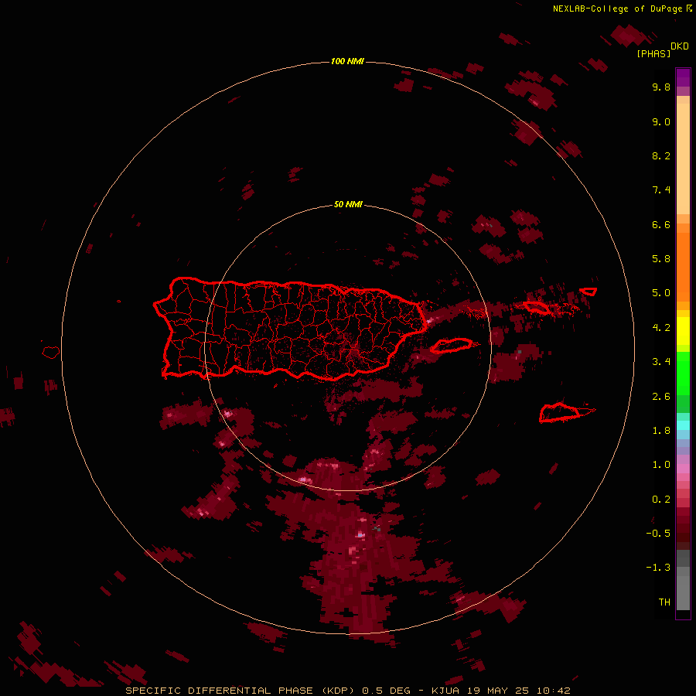Viewport: 696px width, 696px height.
Task: Click the 10:42 timestamp in the caption
Action: tap(553, 691)
